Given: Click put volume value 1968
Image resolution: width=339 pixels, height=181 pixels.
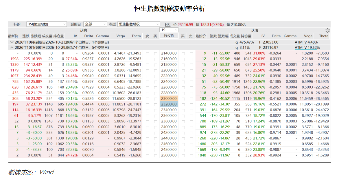Looking at the screenshot, I should click(236, 93).
